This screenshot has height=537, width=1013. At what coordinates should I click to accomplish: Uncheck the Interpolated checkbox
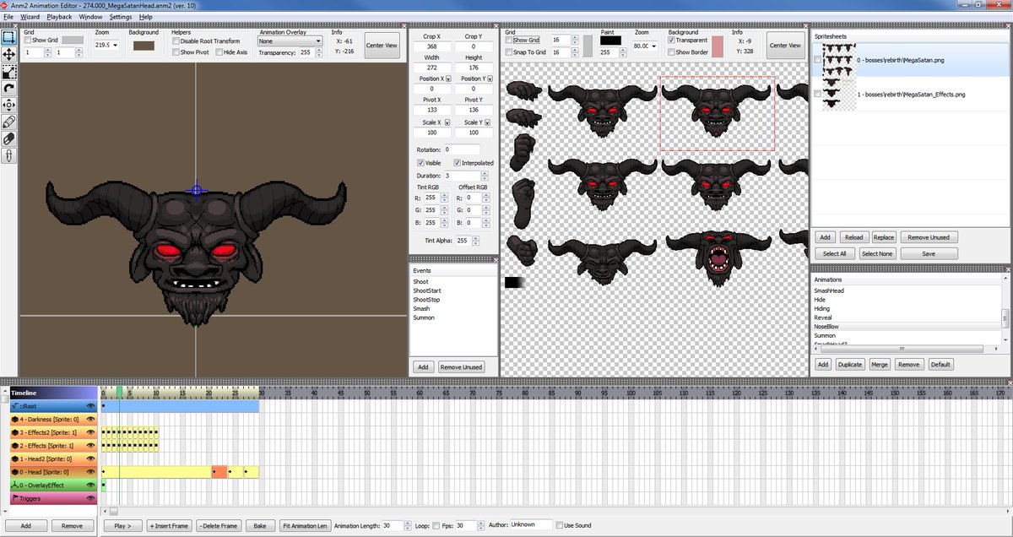coord(457,163)
